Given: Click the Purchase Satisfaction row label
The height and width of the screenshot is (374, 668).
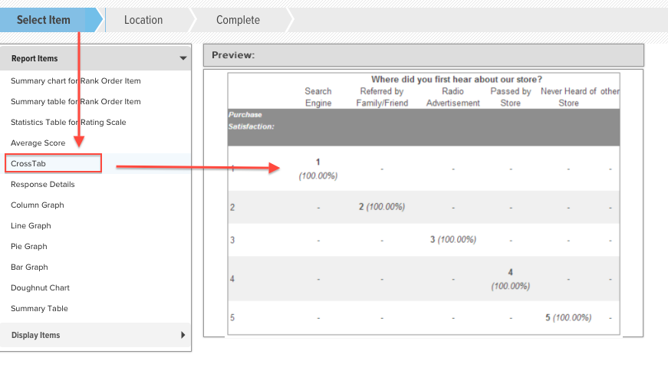Looking at the screenshot, I should 251,120.
